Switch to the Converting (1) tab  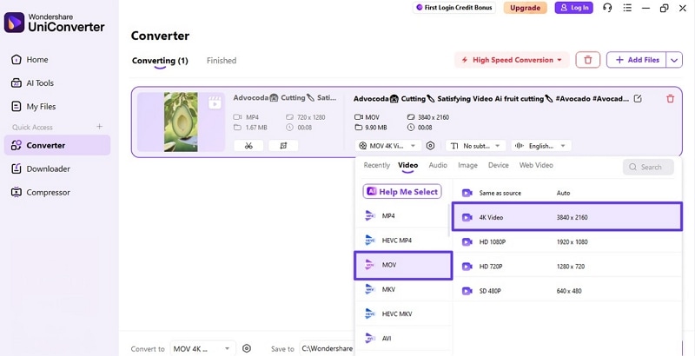click(160, 61)
